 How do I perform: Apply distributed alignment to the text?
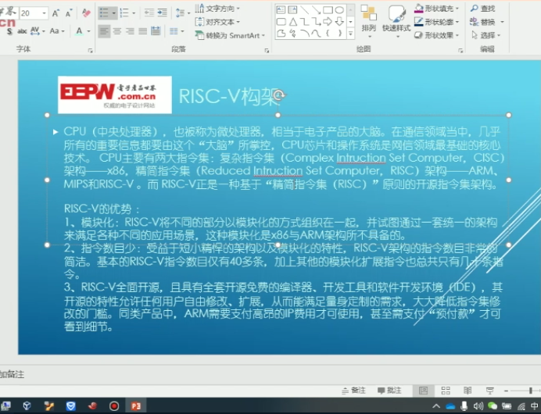[156, 31]
